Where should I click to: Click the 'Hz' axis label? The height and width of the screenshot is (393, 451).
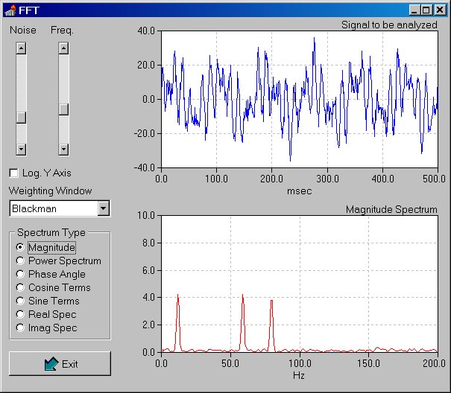click(x=299, y=375)
